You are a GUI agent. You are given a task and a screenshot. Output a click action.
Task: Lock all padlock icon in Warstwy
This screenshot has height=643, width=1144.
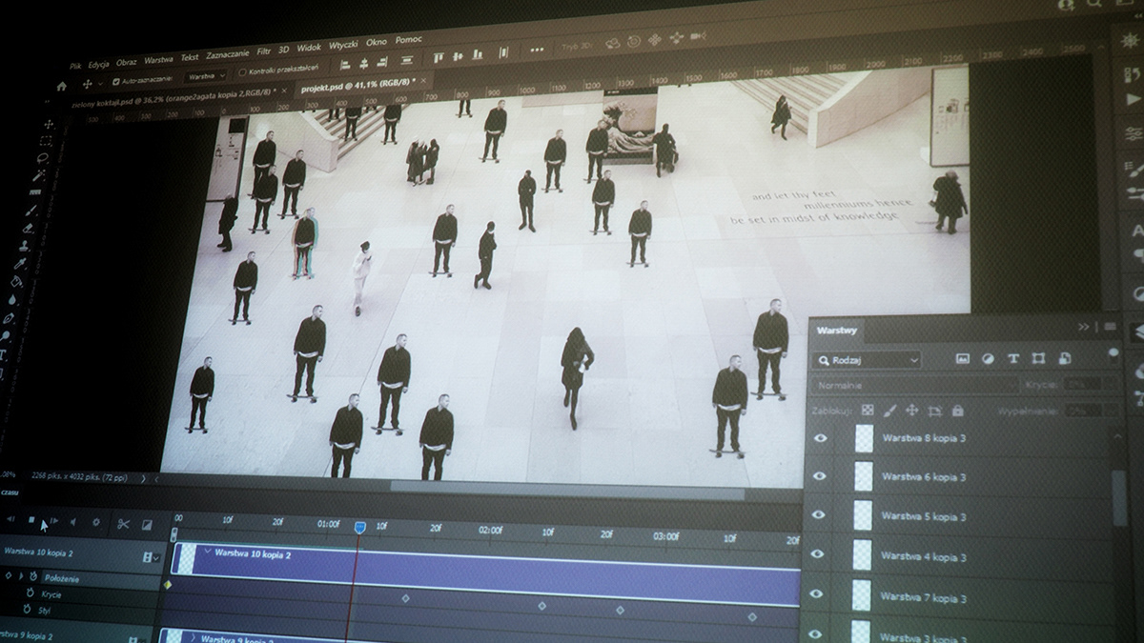pos(957,411)
